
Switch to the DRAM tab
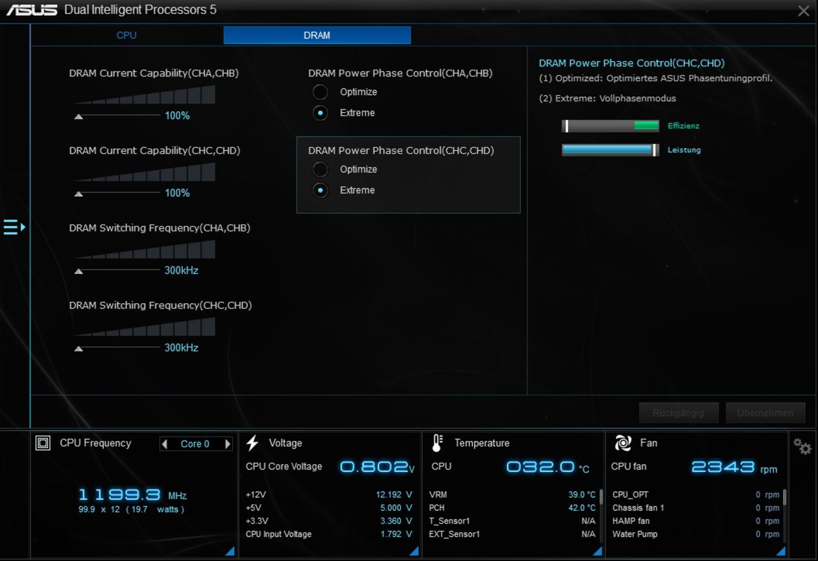coord(317,35)
